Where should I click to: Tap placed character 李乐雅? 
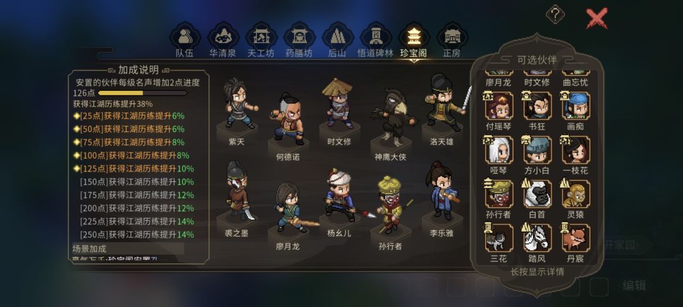(441, 191)
